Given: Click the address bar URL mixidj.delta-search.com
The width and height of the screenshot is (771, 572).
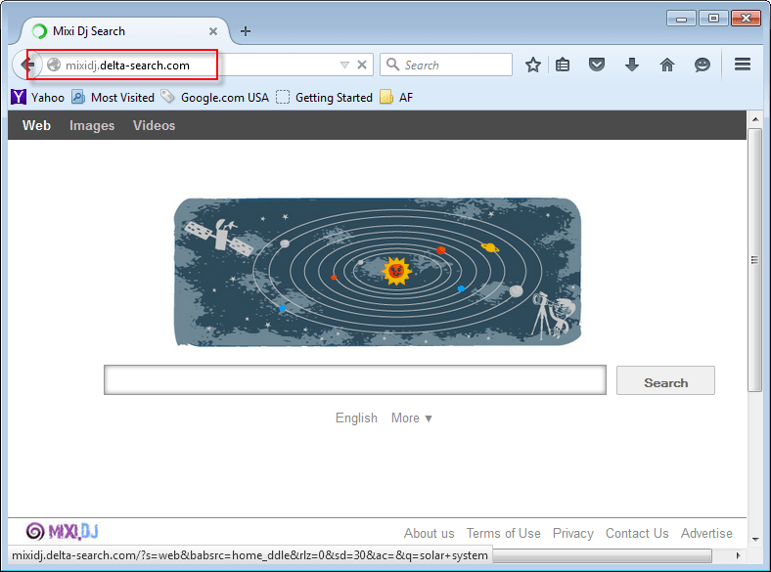Looking at the screenshot, I should (x=127, y=66).
